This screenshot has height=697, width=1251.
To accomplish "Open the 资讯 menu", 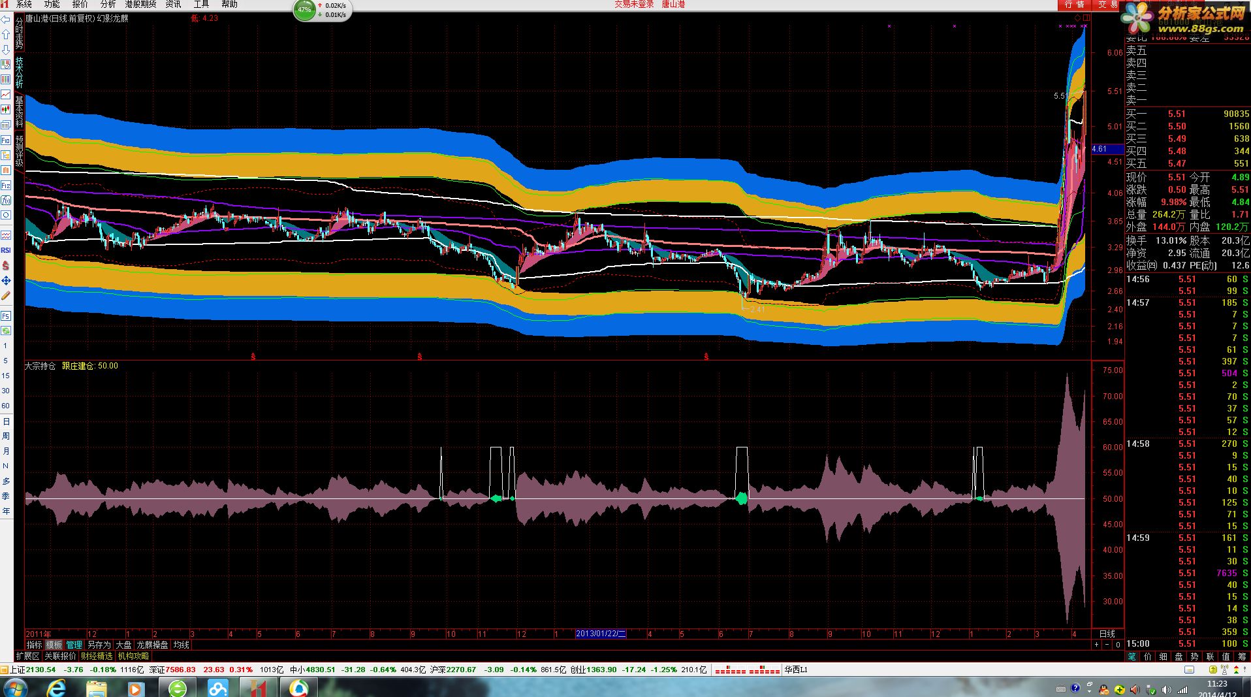I will coord(173,5).
